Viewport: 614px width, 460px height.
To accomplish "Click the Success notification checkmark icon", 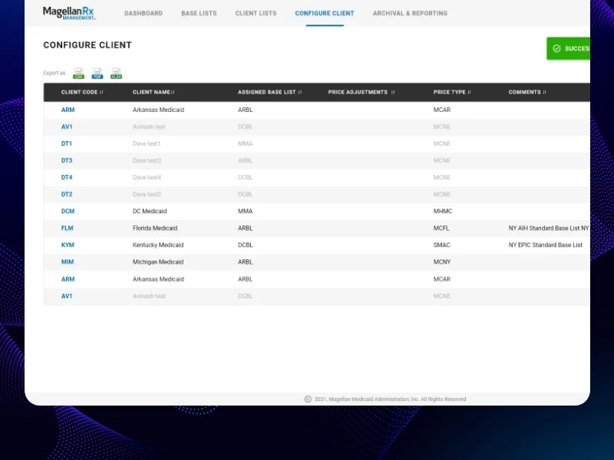I will pyautogui.click(x=556, y=48).
